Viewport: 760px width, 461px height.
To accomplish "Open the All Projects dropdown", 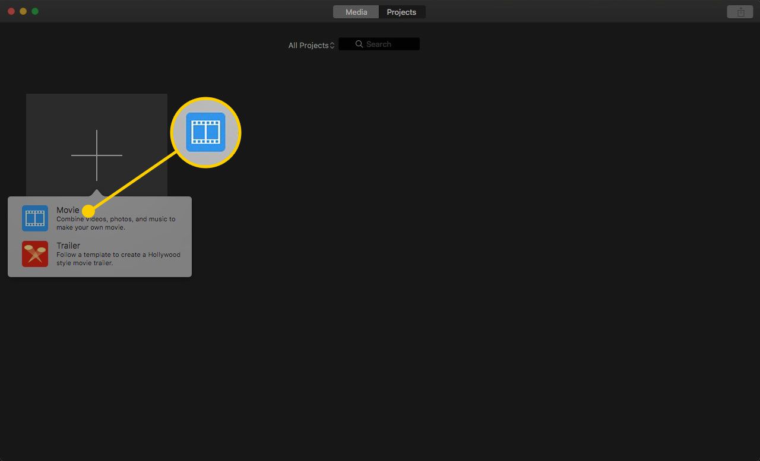I will [x=312, y=45].
